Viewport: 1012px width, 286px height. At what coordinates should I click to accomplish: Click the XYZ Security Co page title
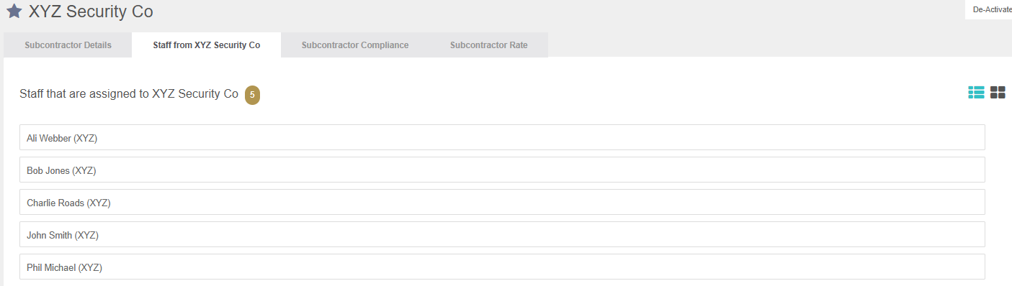click(91, 11)
